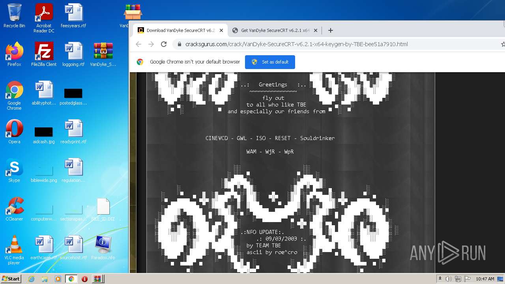Open the feesyears.rtf document icon

point(73,16)
